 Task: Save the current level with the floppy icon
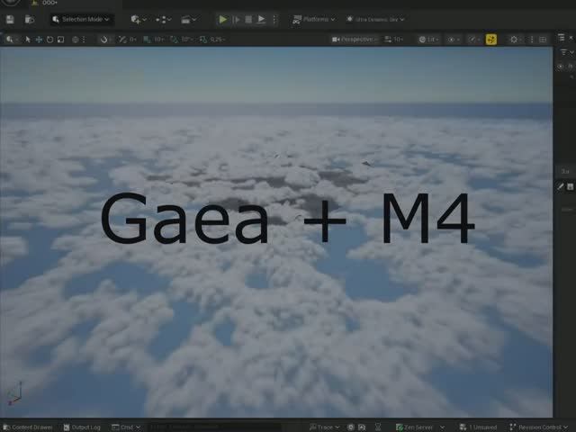(x=10, y=20)
